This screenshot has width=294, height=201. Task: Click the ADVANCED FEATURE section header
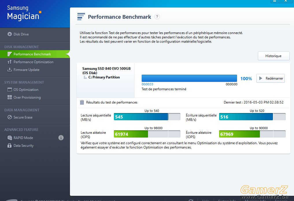pos(21,130)
